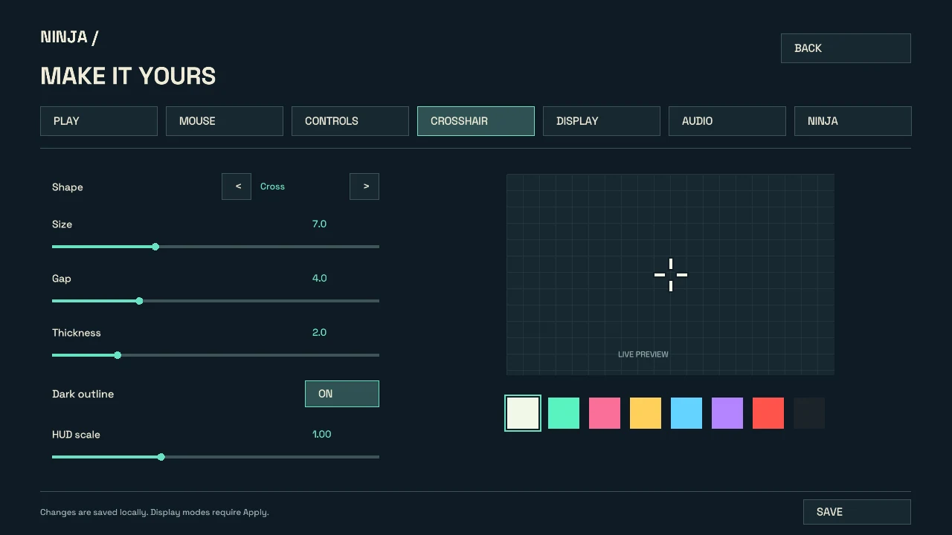Adjust the Thickness slider handle
Screen dimensions: 952x535
pyautogui.click(x=118, y=355)
